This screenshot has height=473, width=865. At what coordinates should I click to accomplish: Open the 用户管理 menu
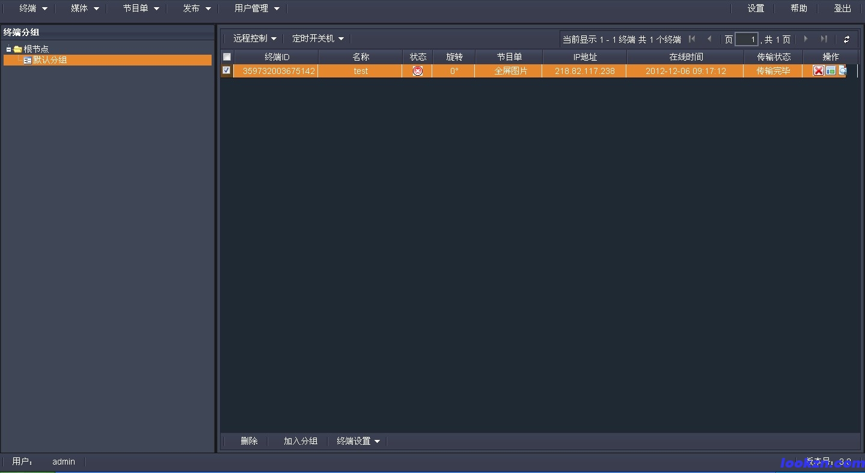point(257,8)
